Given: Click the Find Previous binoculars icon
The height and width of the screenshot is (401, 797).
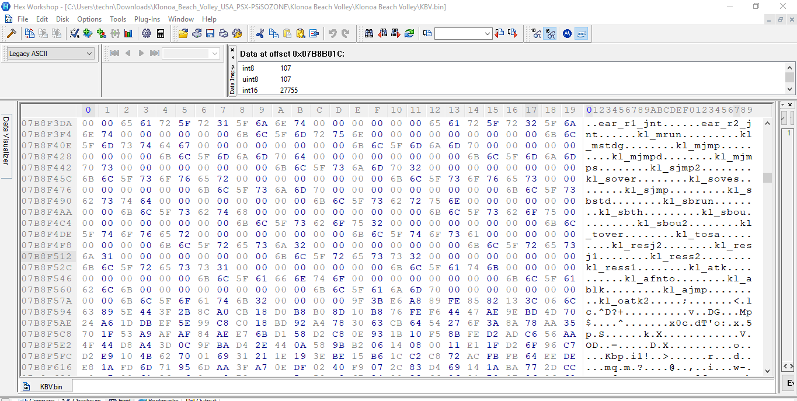Looking at the screenshot, I should [x=382, y=33].
